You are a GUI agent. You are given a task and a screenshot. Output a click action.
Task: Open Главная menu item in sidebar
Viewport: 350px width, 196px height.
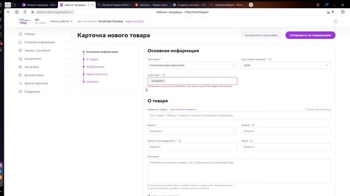pyautogui.click(x=30, y=34)
